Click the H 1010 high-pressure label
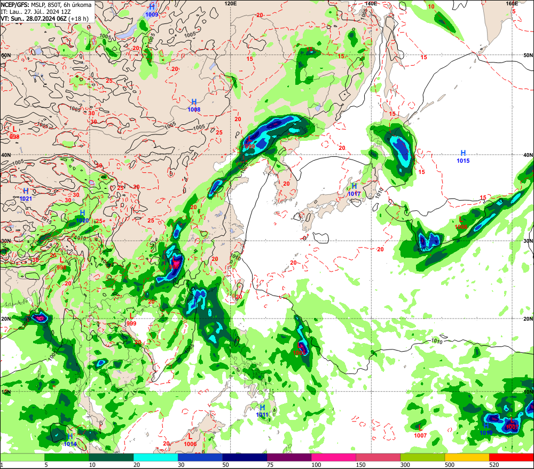This screenshot has height=469, width=534. click(x=486, y=429)
